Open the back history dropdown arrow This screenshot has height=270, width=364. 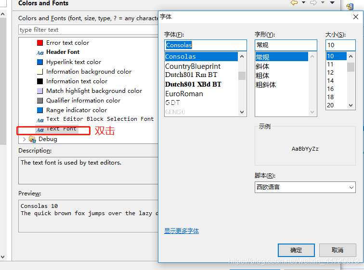click(x=303, y=2)
